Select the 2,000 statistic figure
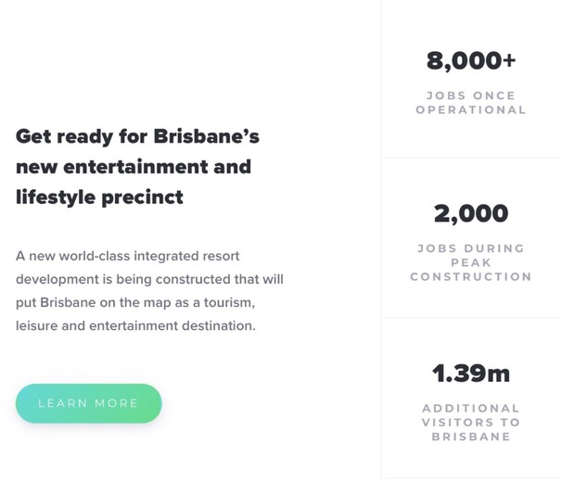 tap(471, 214)
